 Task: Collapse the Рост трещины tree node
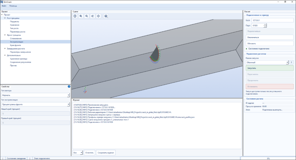5,18
